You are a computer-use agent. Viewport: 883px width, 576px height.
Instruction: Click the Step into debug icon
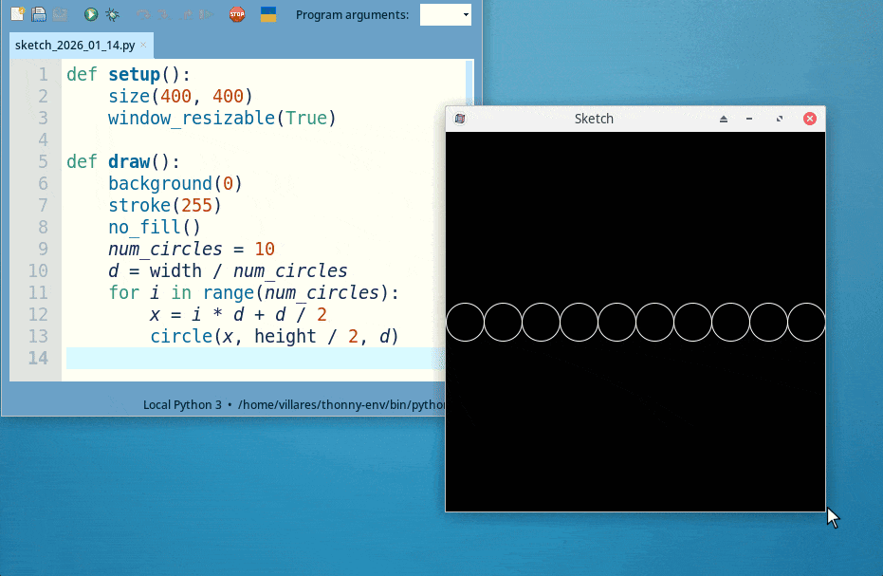(164, 14)
